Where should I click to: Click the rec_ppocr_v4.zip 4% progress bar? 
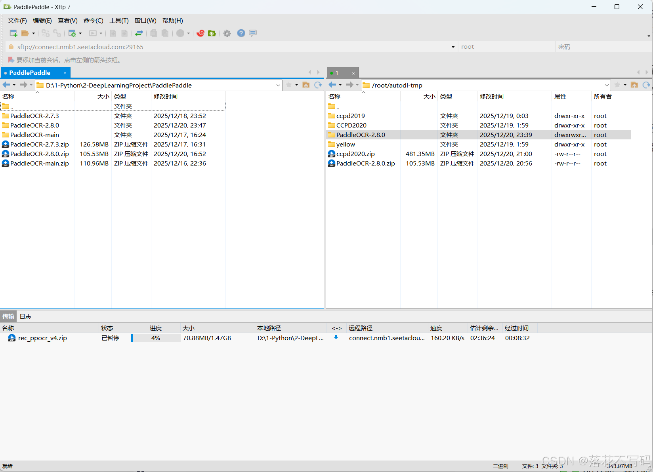click(x=156, y=338)
